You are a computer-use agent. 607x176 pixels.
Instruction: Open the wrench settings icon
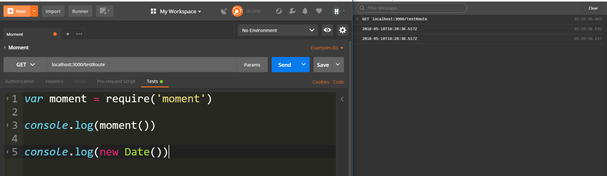[292, 11]
